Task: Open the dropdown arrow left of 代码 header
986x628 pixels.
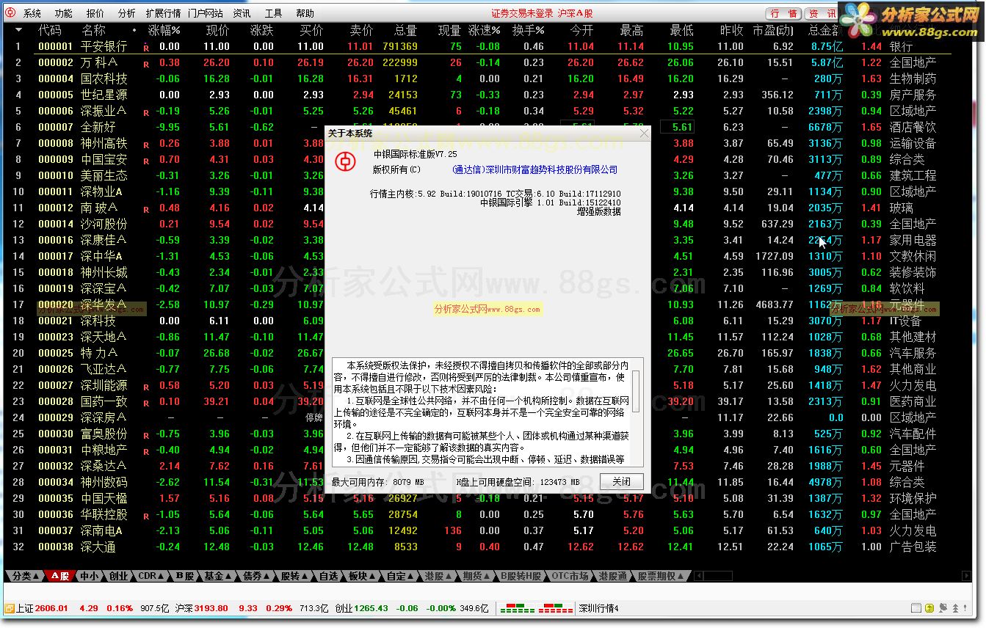Action: (x=18, y=30)
